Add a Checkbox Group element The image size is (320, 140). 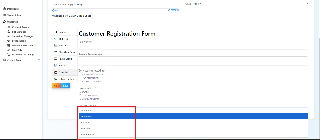tap(65, 52)
